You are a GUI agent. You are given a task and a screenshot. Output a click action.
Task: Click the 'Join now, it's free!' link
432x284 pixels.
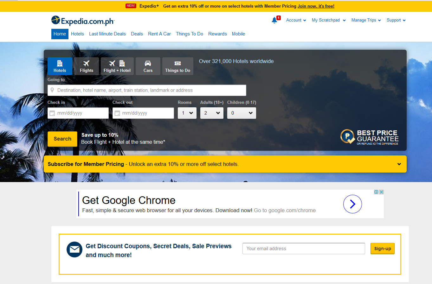pos(316,6)
